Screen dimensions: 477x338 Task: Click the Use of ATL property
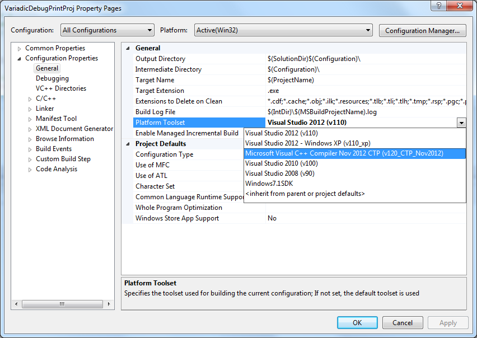[189, 176]
